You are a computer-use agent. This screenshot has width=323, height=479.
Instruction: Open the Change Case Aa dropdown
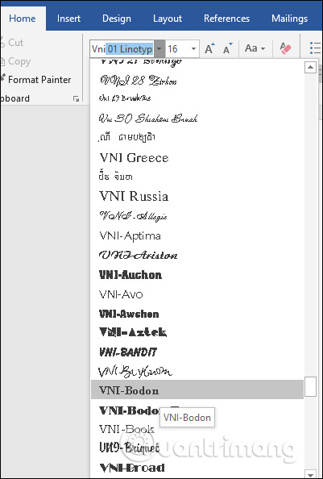pos(255,48)
